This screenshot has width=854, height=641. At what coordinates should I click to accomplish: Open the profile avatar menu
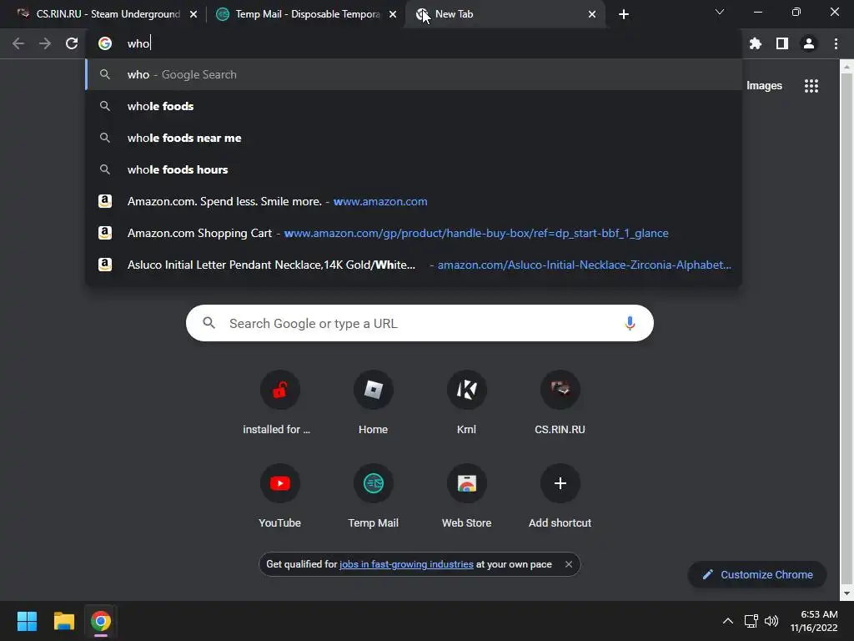click(x=809, y=43)
